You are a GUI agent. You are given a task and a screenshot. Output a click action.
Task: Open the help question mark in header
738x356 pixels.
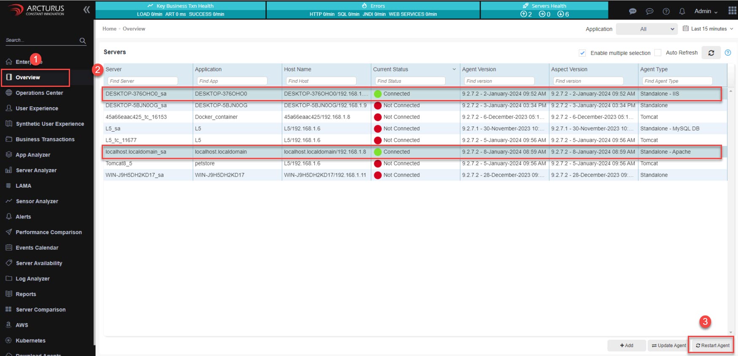click(666, 11)
